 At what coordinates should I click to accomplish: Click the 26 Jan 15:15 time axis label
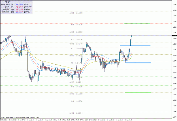pos(40,120)
